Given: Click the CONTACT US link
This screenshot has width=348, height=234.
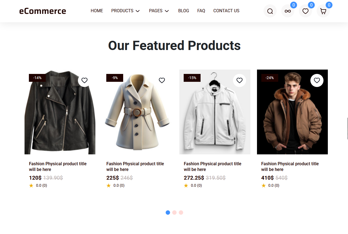Looking at the screenshot, I should [226, 11].
